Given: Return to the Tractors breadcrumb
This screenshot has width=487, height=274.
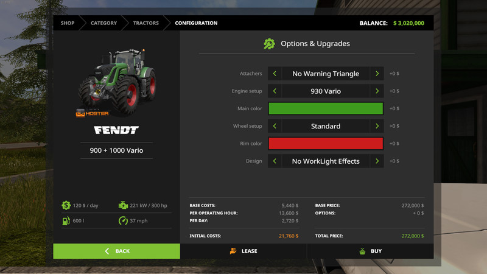Looking at the screenshot, I should 146,23.
